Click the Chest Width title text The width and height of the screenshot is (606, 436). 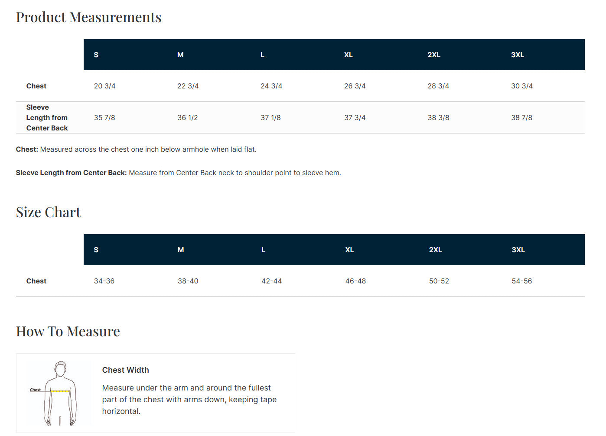[x=126, y=370]
